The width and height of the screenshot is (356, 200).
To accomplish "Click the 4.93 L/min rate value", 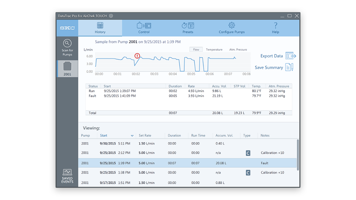I will point(196,91).
